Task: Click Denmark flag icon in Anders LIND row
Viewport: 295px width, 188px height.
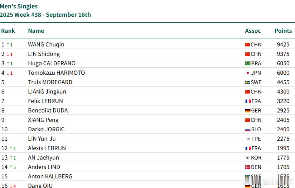Action: [x=247, y=167]
